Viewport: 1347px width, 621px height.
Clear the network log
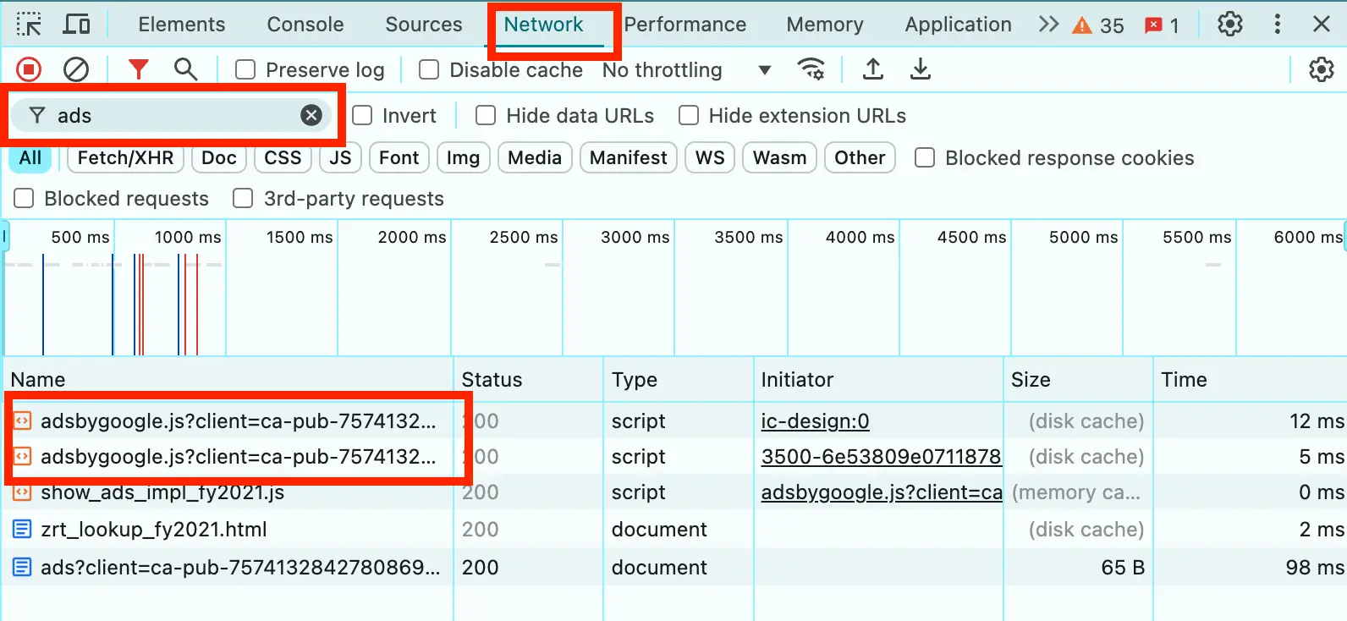click(76, 69)
